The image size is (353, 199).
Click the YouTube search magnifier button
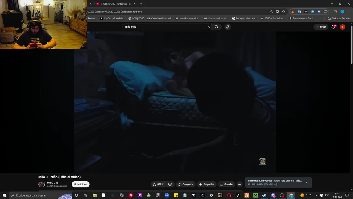coord(216,27)
